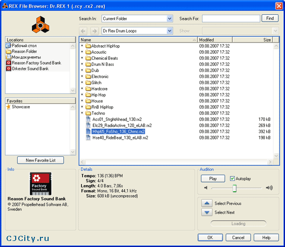
Task: Click the Hhp65_FoSho_136_Chrnc.rx2 file icon
Action: coord(88,131)
